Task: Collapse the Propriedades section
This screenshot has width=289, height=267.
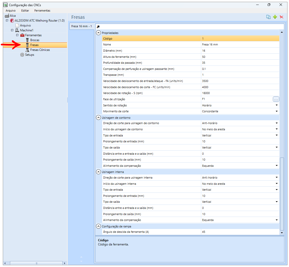Action: 99,33
